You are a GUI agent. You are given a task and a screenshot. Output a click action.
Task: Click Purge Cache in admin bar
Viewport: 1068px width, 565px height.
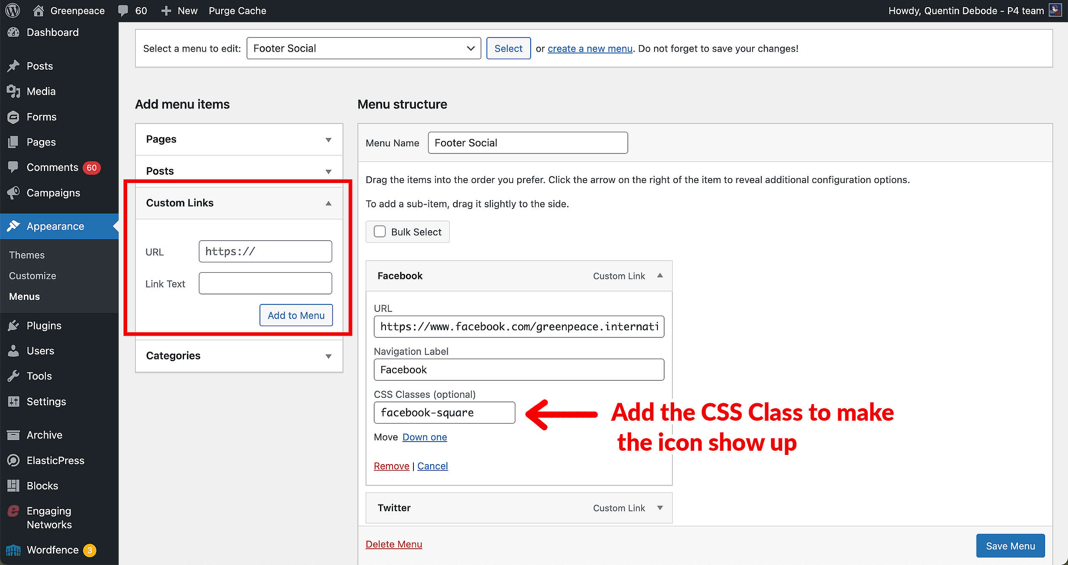(x=237, y=11)
